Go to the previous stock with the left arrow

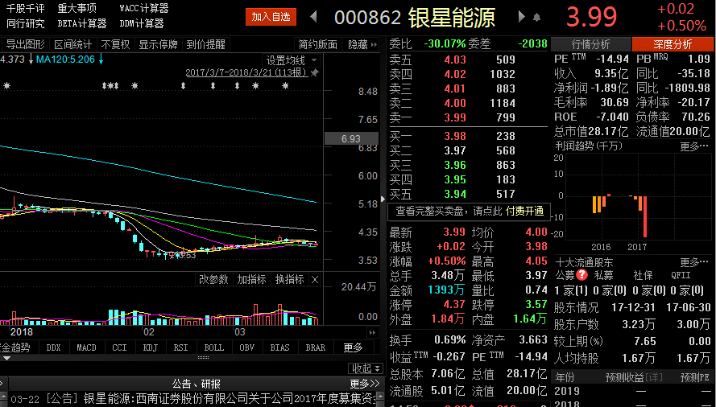tap(313, 17)
